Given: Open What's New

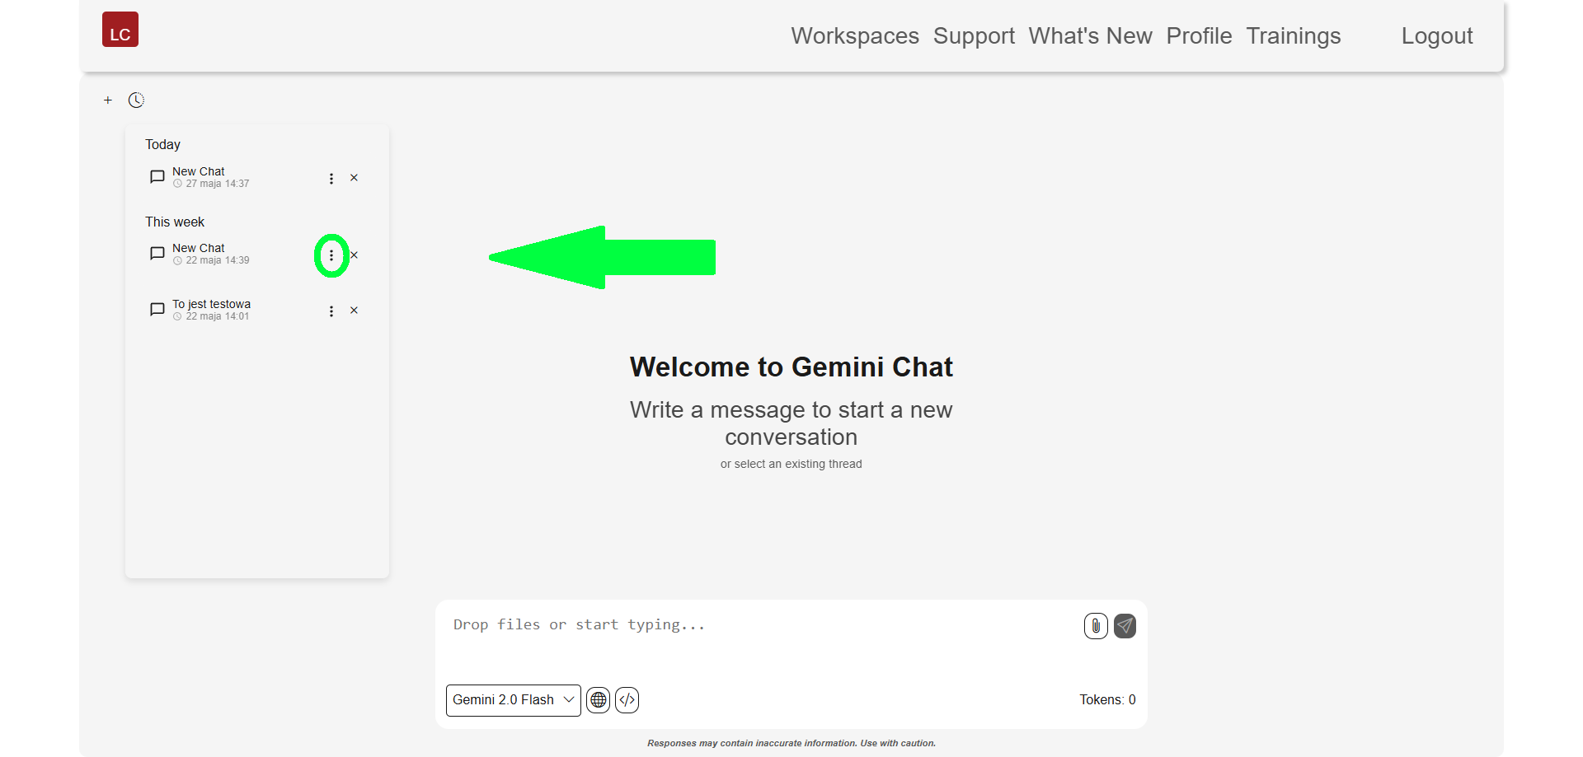Looking at the screenshot, I should click(x=1090, y=36).
